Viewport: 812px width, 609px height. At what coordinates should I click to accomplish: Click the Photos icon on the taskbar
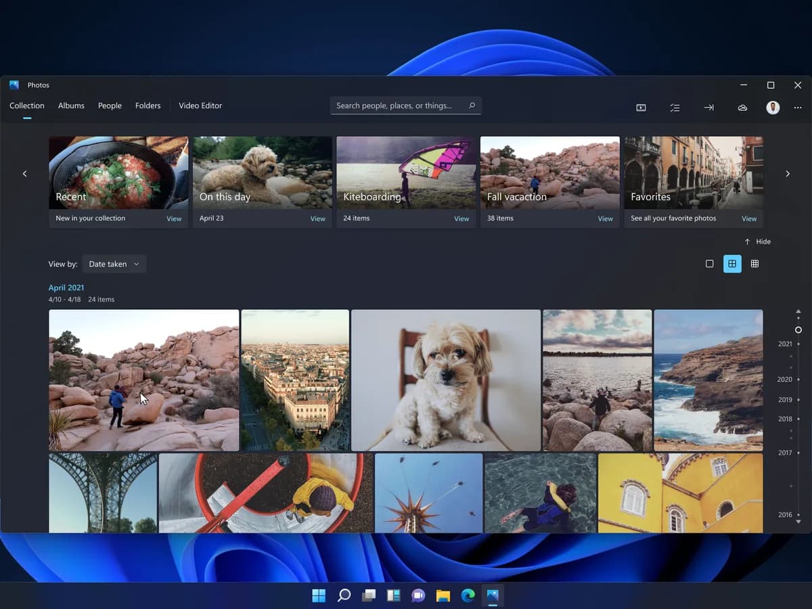[493, 595]
